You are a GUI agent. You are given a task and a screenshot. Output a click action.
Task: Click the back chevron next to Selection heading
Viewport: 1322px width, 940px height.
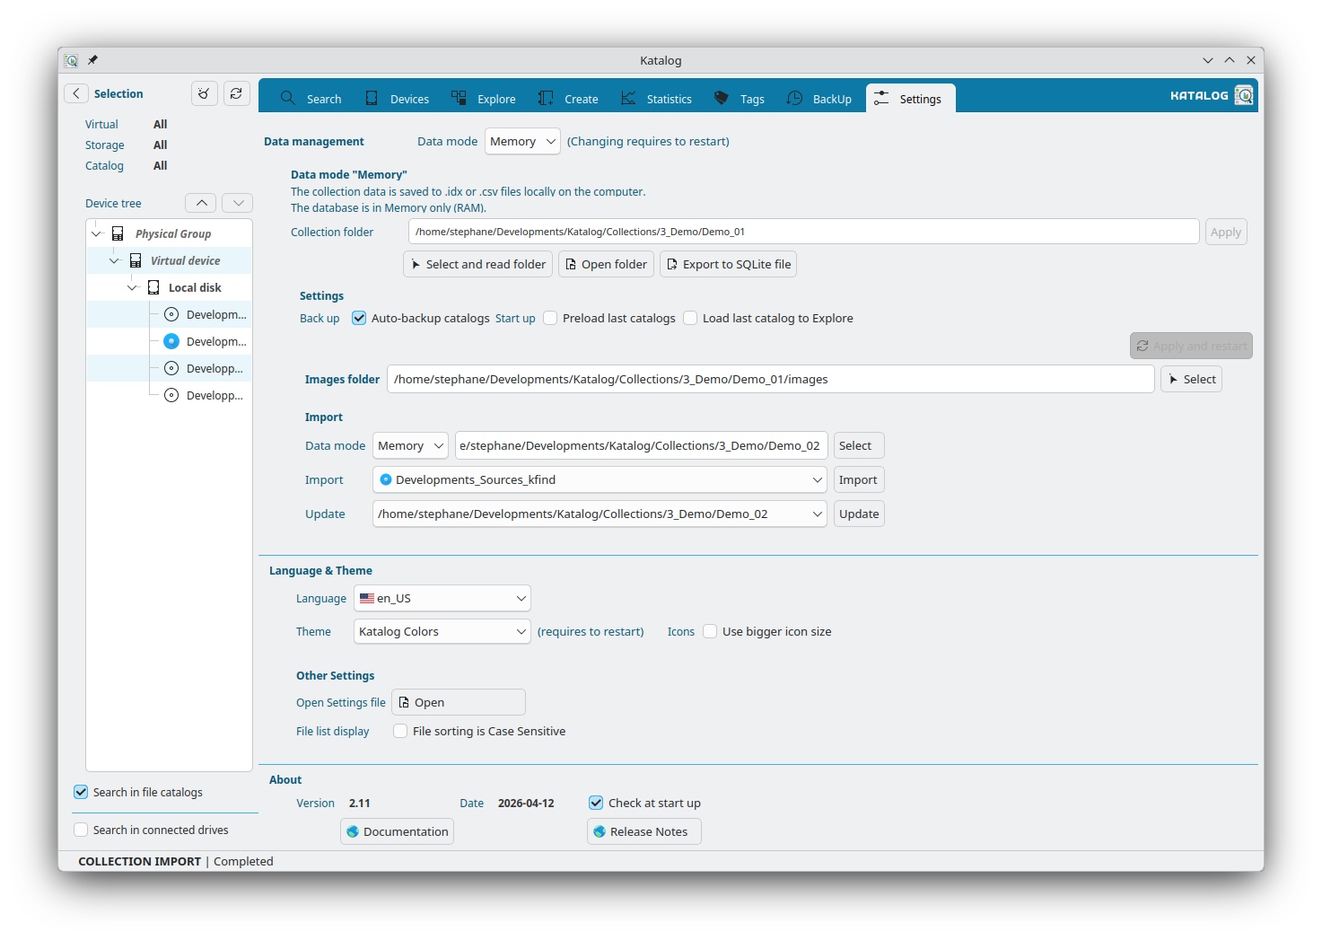[x=76, y=92]
